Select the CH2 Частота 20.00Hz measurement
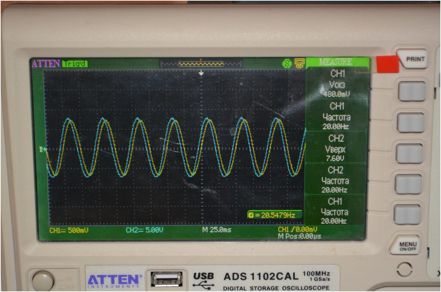The image size is (441, 292). click(334, 180)
